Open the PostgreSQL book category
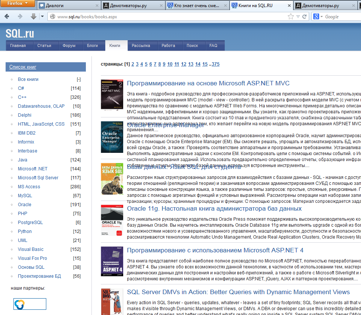The height and width of the screenshot is (315, 361). point(30,223)
